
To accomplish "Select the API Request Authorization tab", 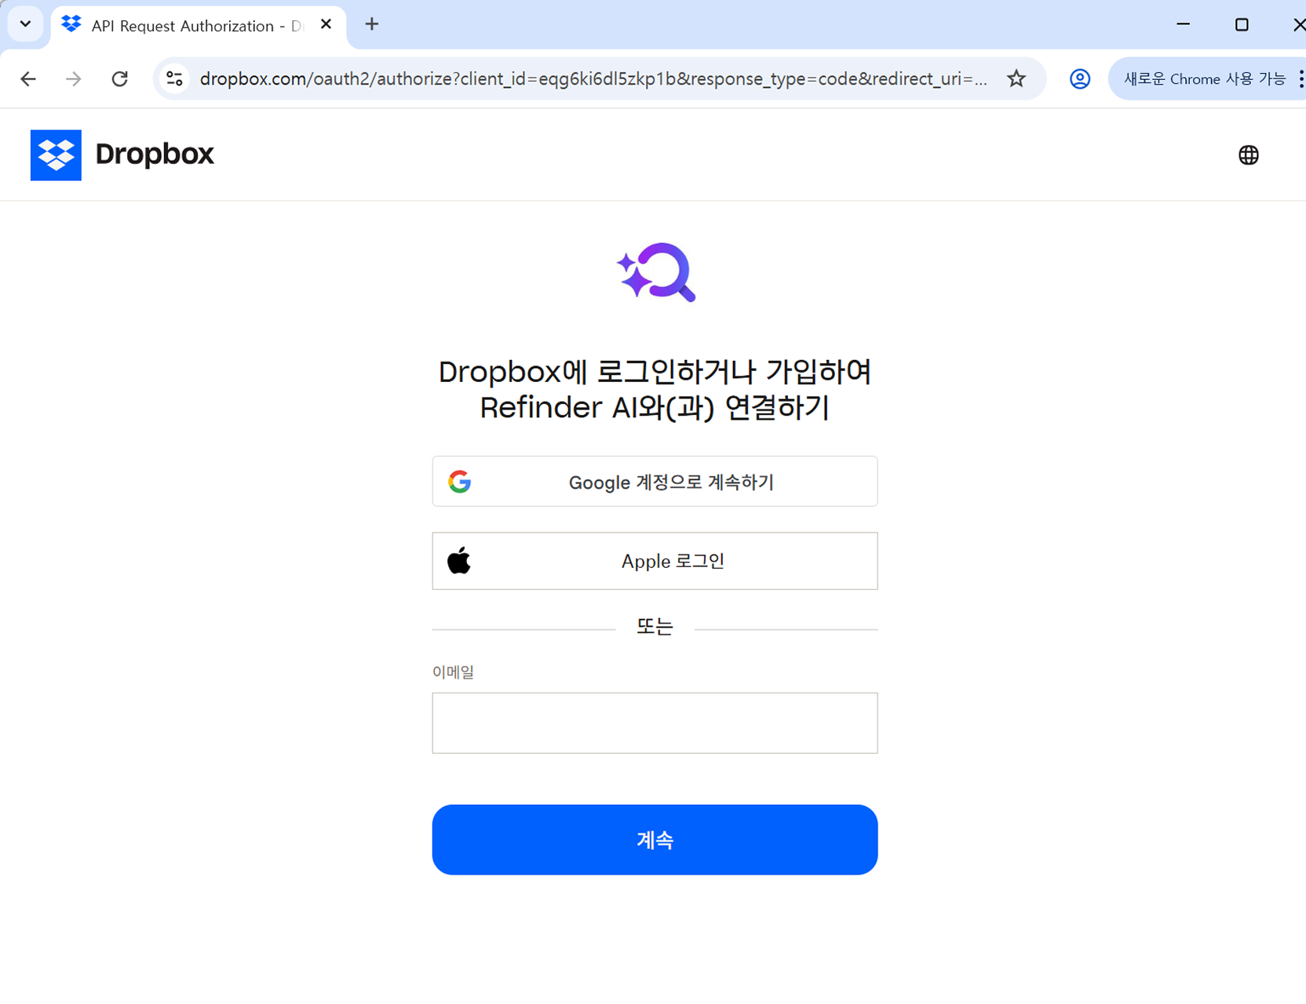I will click(198, 26).
